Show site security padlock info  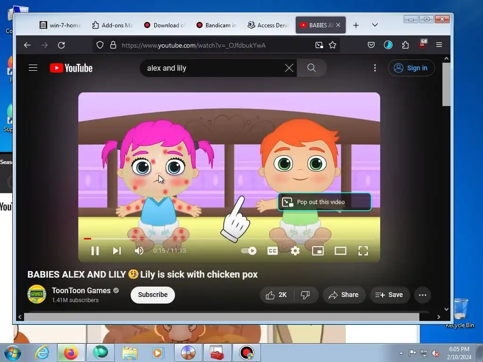tap(113, 45)
